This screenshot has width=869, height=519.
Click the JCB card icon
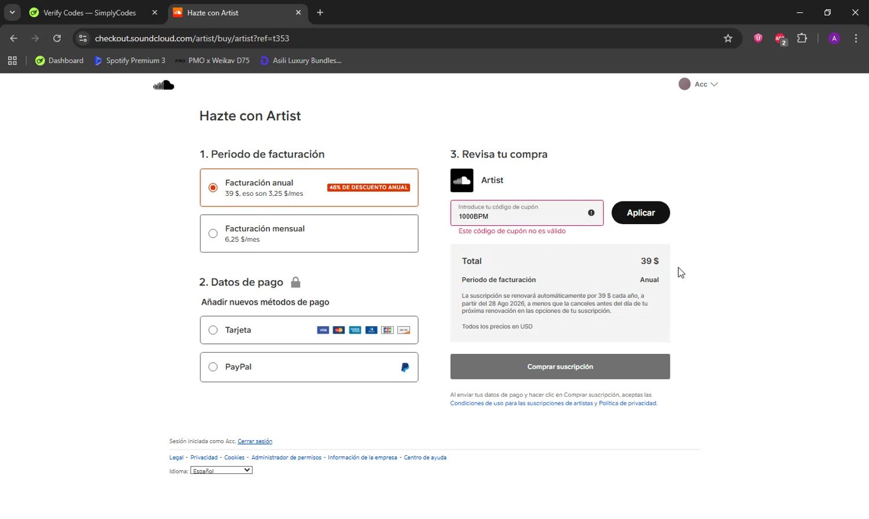coord(388,330)
